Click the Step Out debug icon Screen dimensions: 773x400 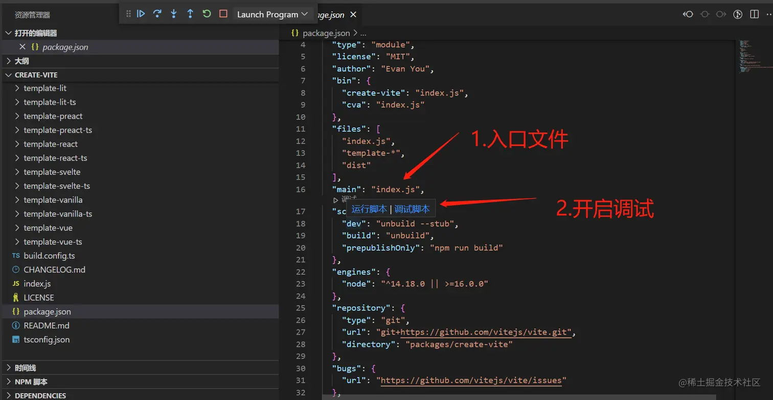(190, 14)
